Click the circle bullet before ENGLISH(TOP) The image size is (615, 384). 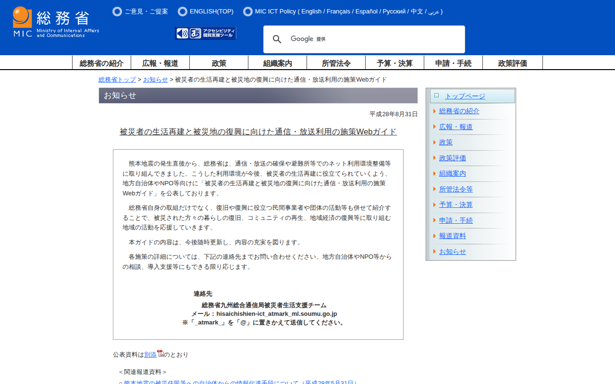tap(183, 12)
